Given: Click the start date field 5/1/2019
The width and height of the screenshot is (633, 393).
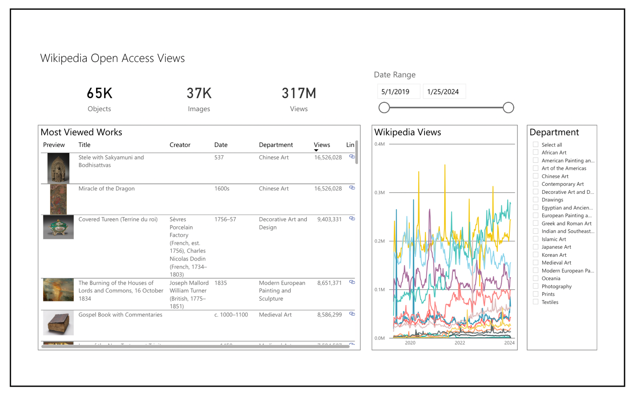Looking at the screenshot, I should [x=398, y=92].
